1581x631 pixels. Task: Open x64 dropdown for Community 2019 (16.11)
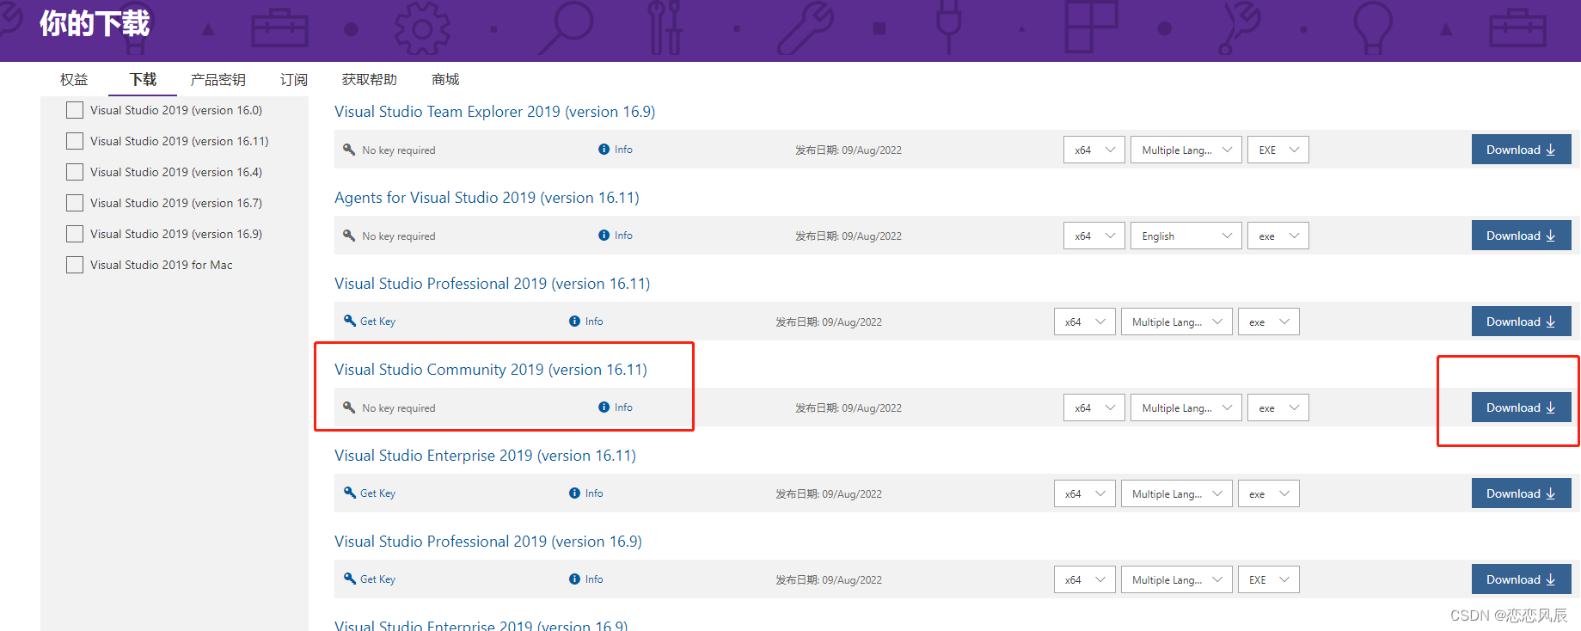tap(1094, 407)
